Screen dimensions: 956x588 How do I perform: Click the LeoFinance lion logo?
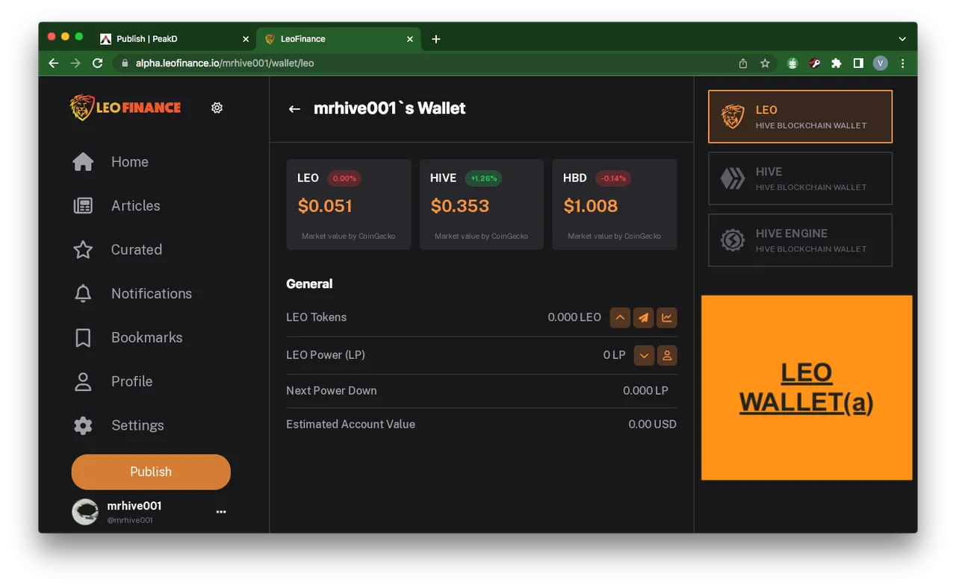[x=125, y=107]
